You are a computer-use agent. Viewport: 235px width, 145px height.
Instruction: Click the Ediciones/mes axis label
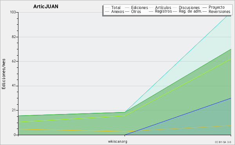coord(4,74)
